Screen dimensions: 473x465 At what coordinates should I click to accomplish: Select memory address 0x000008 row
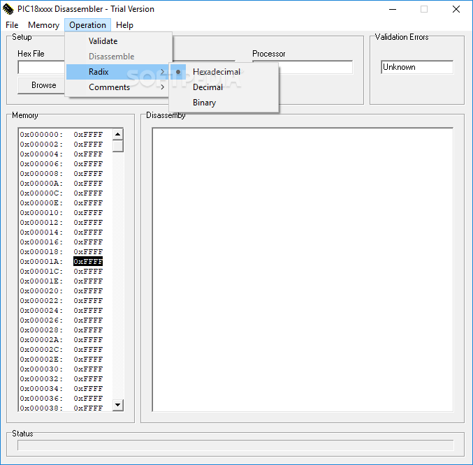pos(61,174)
